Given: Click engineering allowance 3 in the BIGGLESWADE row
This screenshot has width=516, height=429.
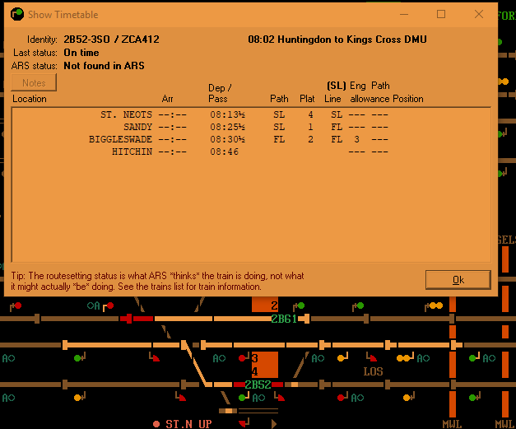Looking at the screenshot, I should pyautogui.click(x=356, y=139).
